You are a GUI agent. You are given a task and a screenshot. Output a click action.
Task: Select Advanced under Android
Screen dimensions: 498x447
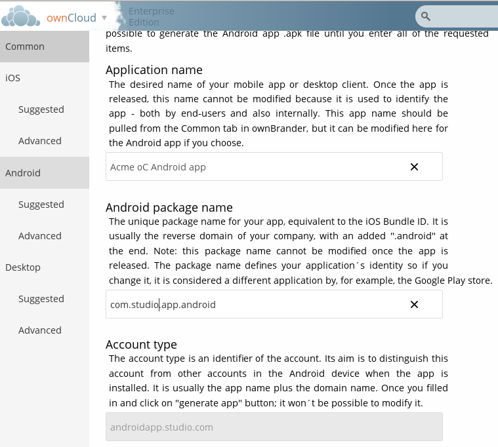pos(40,236)
